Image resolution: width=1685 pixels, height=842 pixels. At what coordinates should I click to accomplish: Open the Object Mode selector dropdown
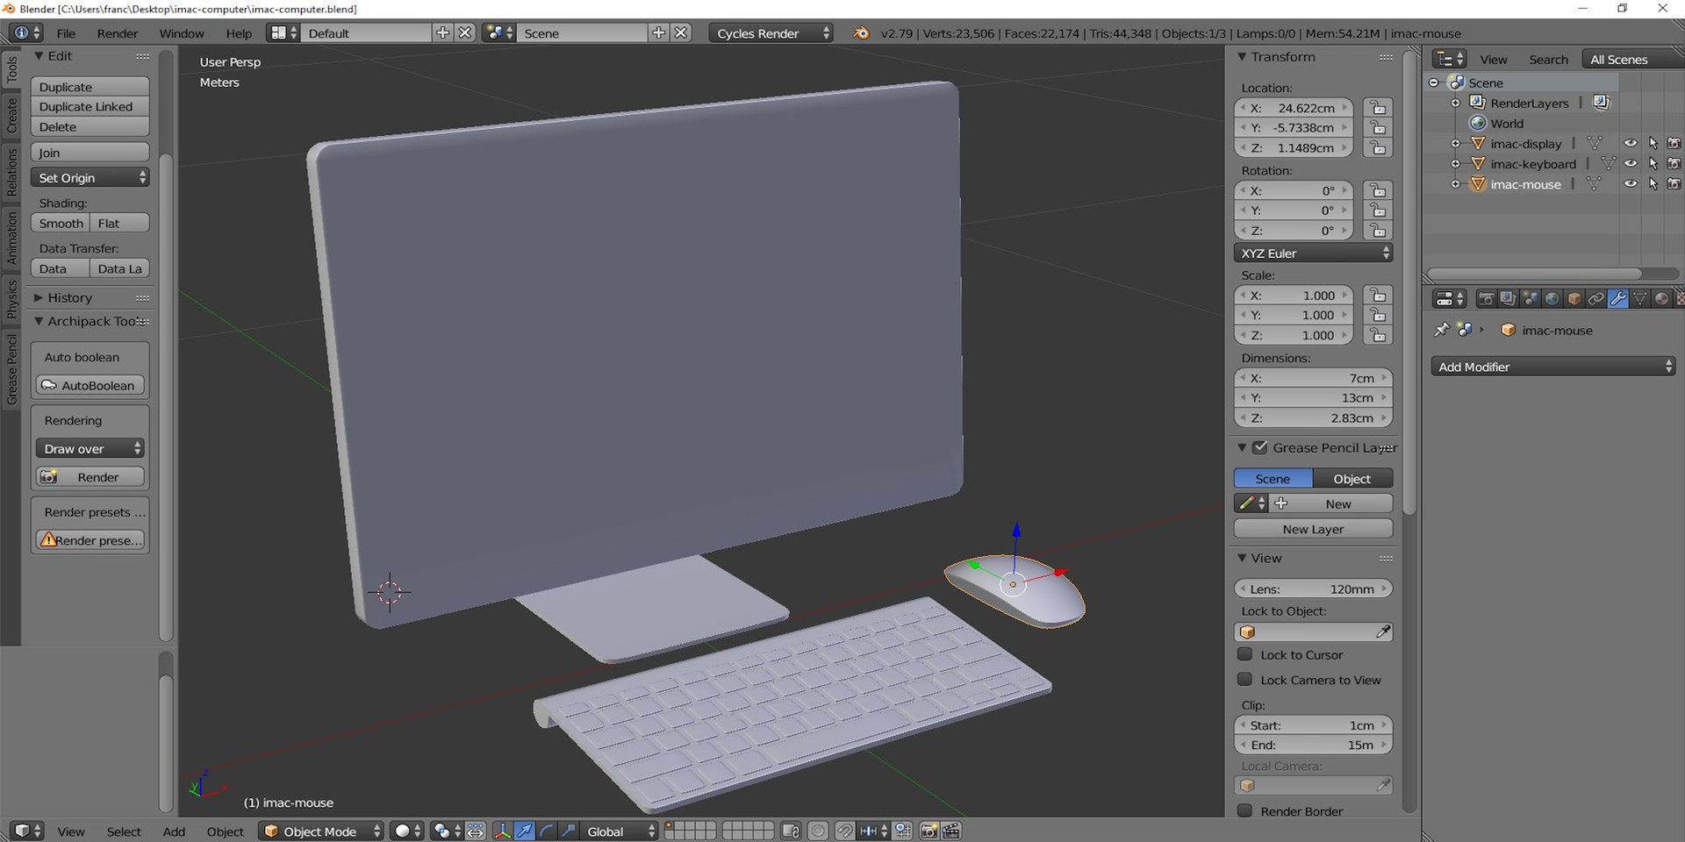[x=321, y=831]
